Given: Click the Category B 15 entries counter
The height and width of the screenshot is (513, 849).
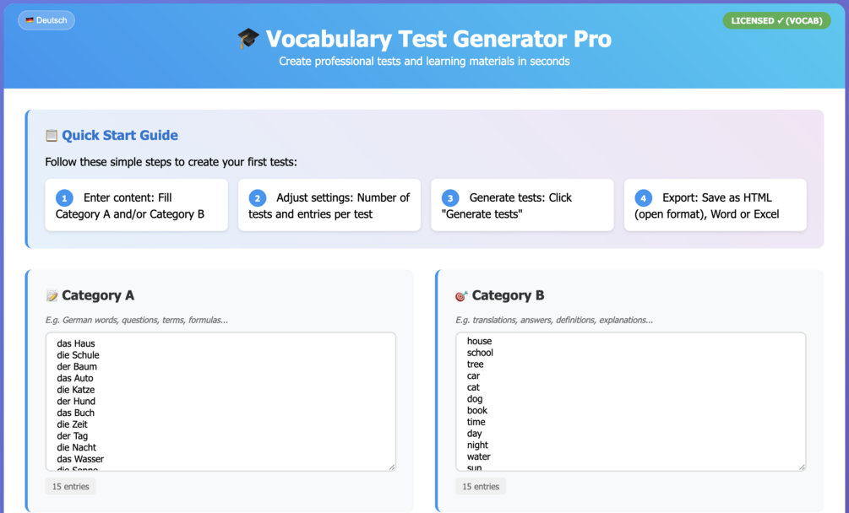Looking at the screenshot, I should (x=481, y=486).
